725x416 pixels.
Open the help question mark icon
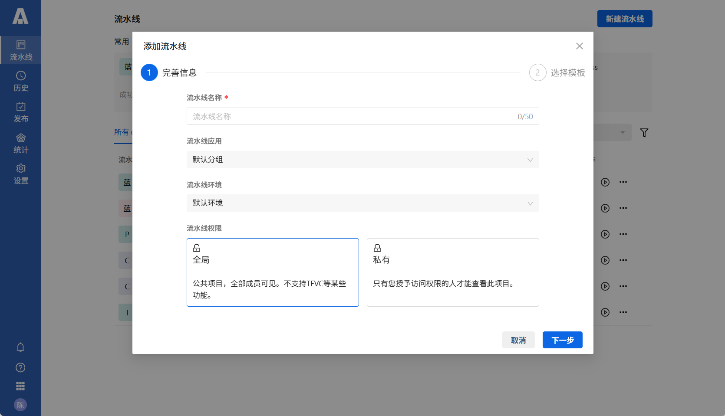(x=20, y=367)
